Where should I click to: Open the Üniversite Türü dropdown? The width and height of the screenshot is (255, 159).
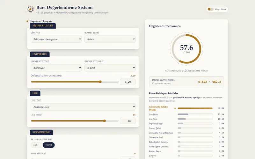(56, 68)
